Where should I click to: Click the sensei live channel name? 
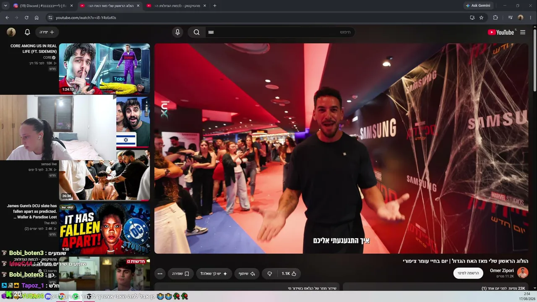click(49, 164)
